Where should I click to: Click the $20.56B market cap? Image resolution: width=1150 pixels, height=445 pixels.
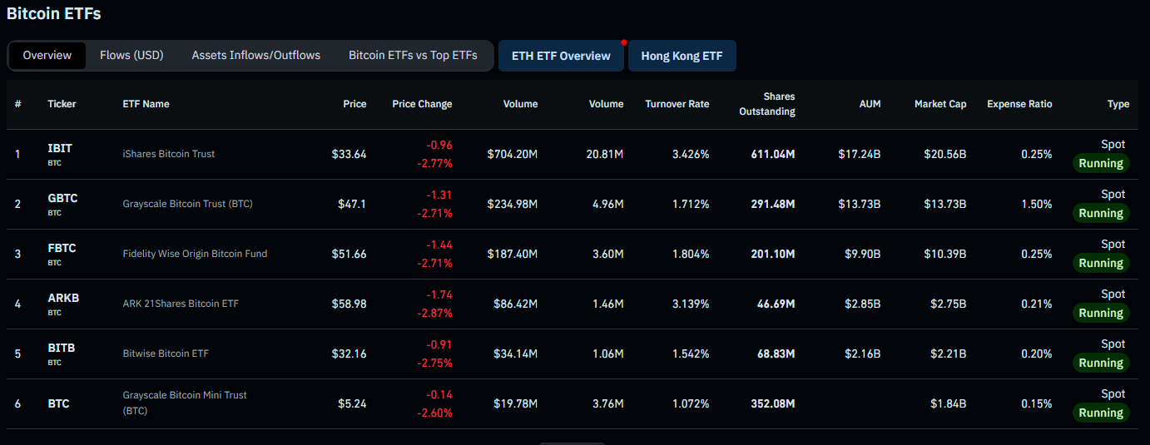(947, 154)
